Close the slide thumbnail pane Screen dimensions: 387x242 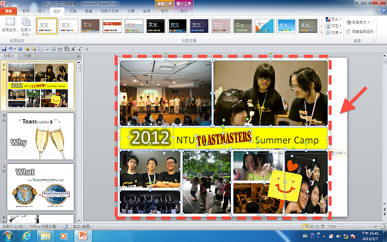click(78, 56)
